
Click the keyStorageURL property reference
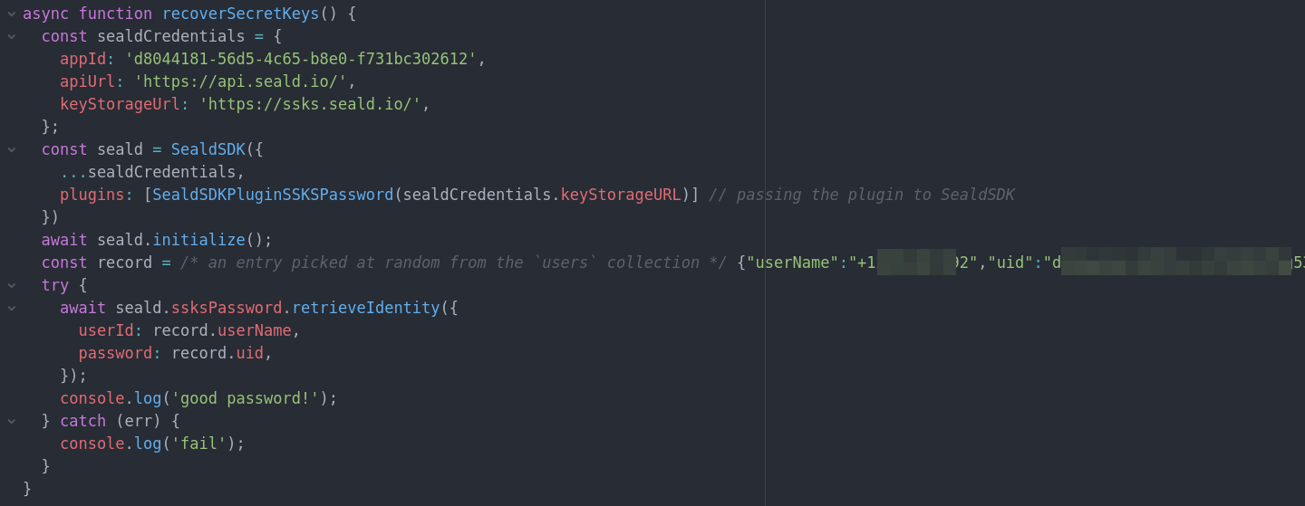pyautogui.click(x=621, y=195)
